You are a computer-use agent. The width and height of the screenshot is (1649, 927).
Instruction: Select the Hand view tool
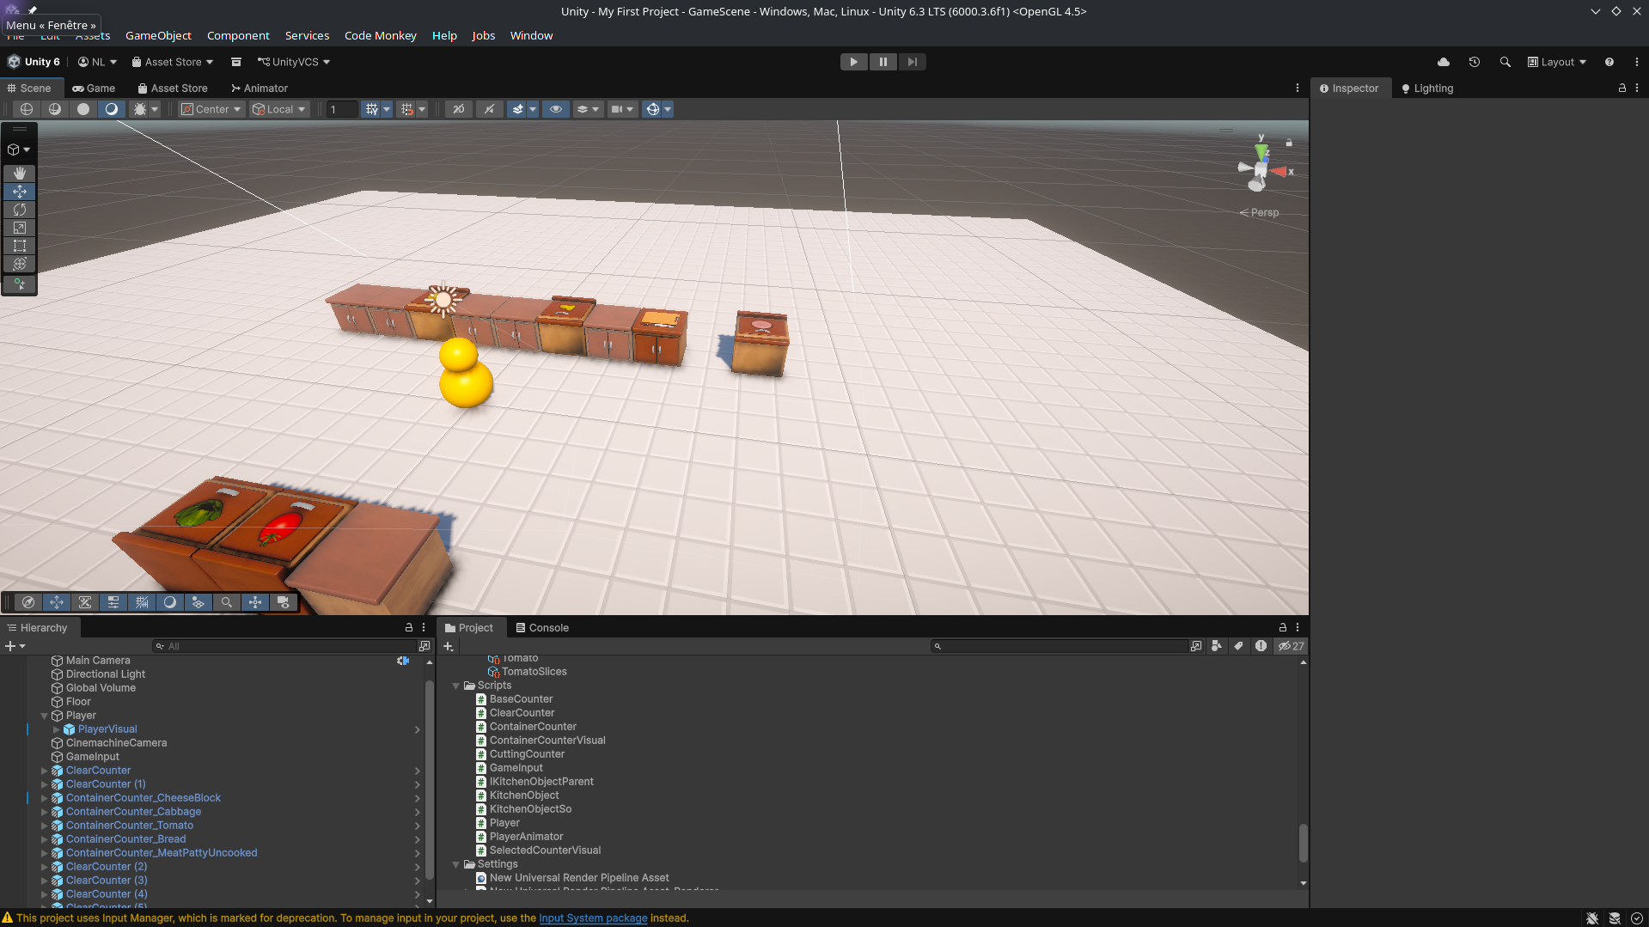click(19, 174)
